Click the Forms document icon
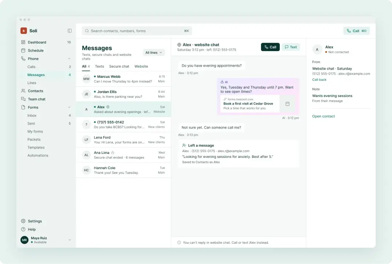This screenshot has width=392, height=264. tap(23, 107)
